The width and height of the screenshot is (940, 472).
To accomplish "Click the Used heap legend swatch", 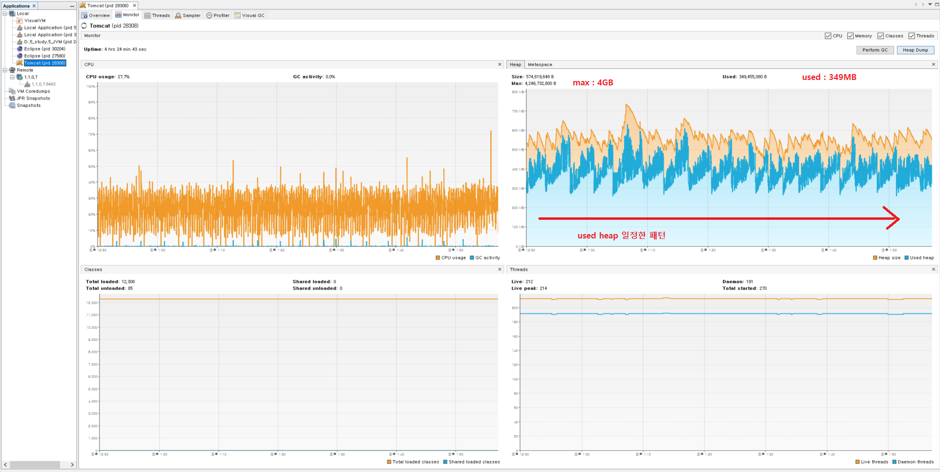I will click(x=907, y=258).
